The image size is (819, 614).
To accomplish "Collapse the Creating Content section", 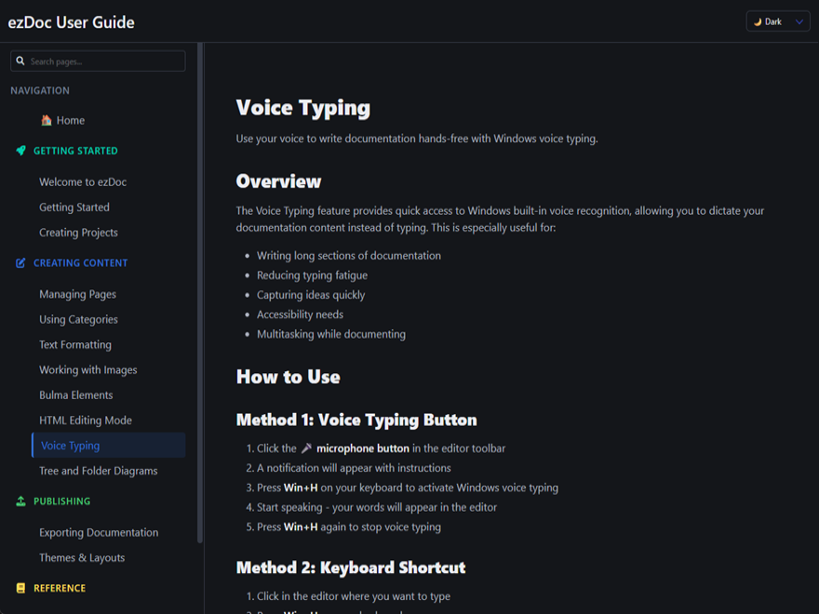I will click(x=80, y=263).
